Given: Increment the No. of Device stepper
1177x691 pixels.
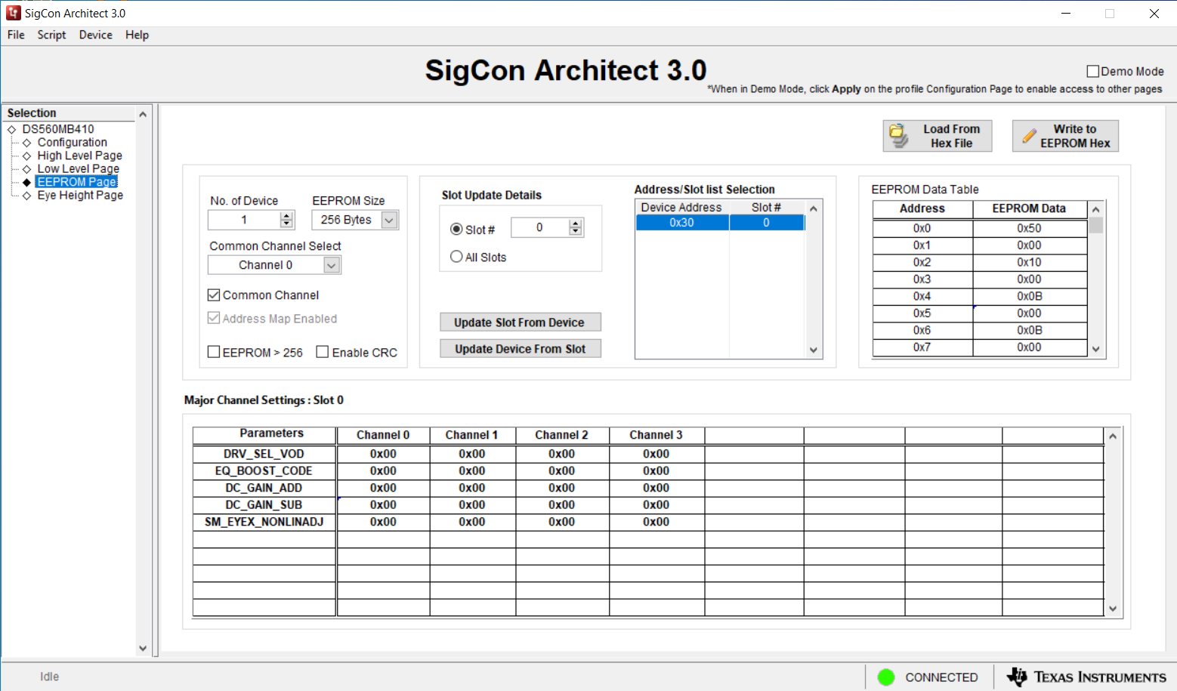Looking at the screenshot, I should click(x=286, y=216).
